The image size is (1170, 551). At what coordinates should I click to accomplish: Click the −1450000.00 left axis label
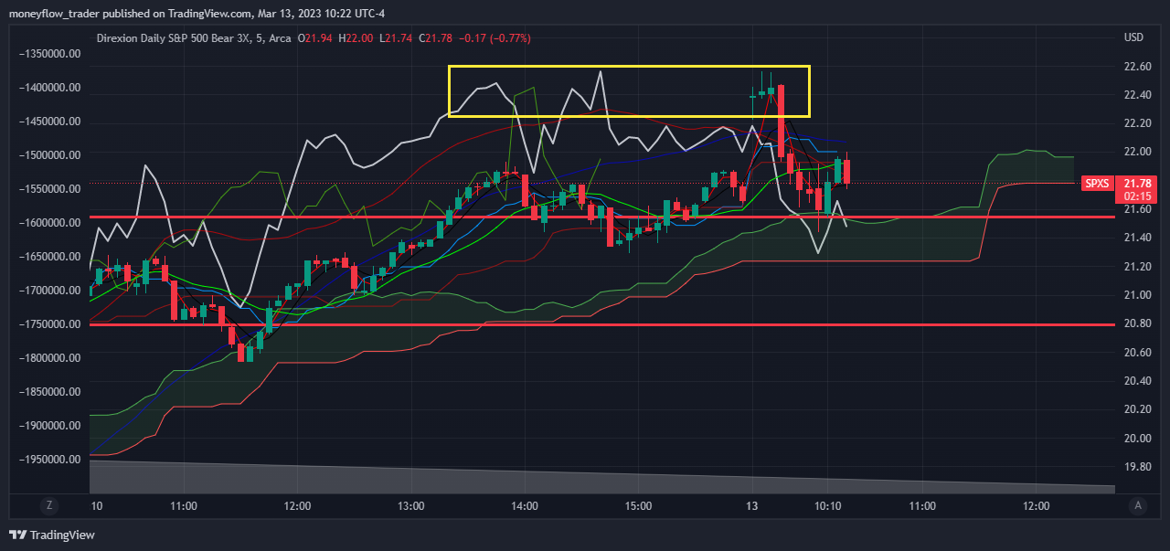click(50, 122)
